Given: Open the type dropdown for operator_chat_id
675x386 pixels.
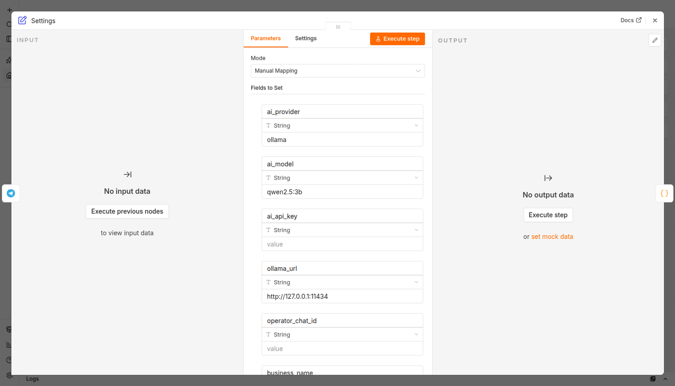Looking at the screenshot, I should pos(342,335).
